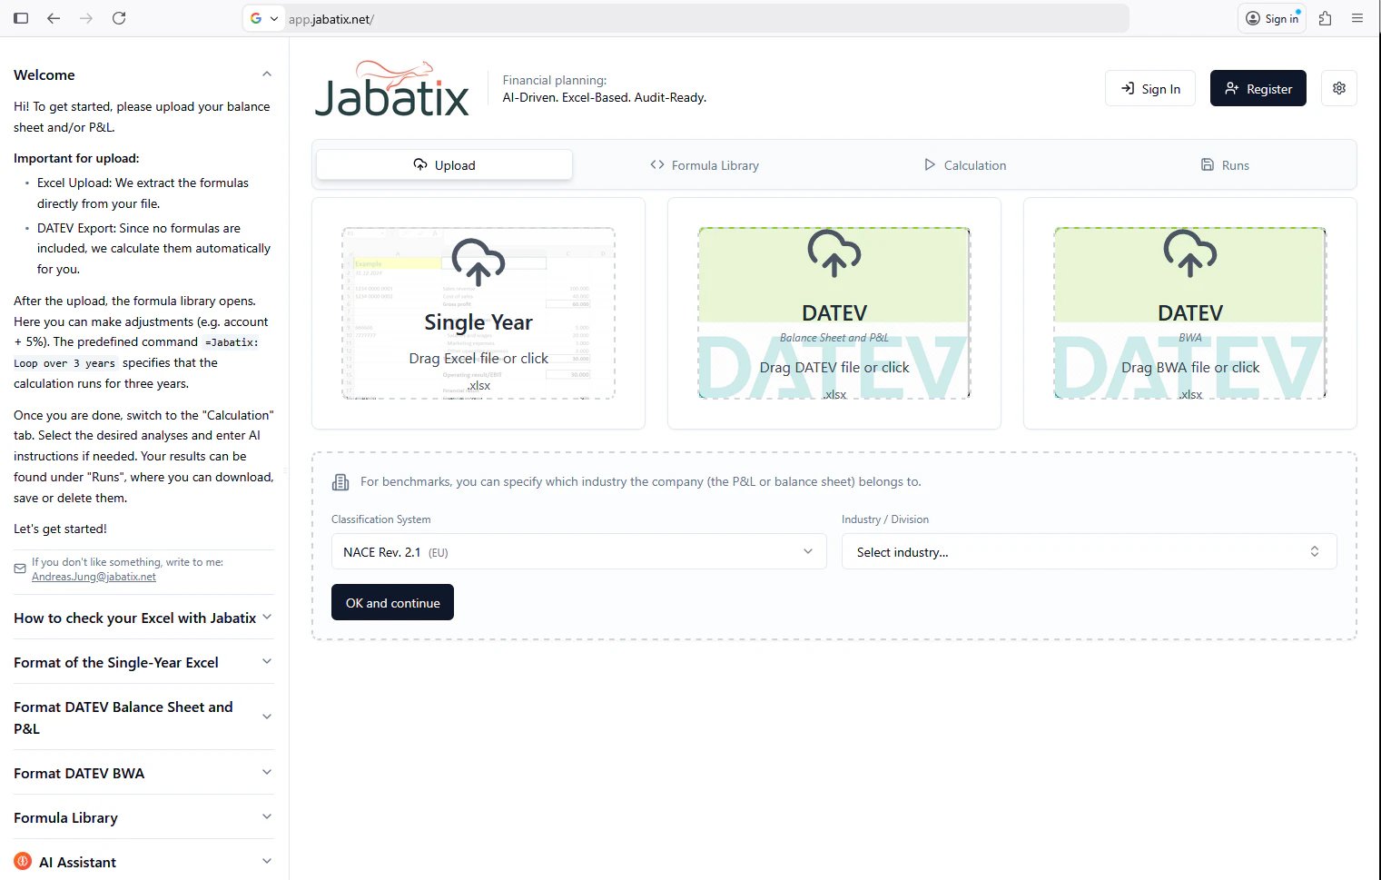The width and height of the screenshot is (1381, 880).
Task: Reload the page with the refresh icon
Action: coord(119,18)
